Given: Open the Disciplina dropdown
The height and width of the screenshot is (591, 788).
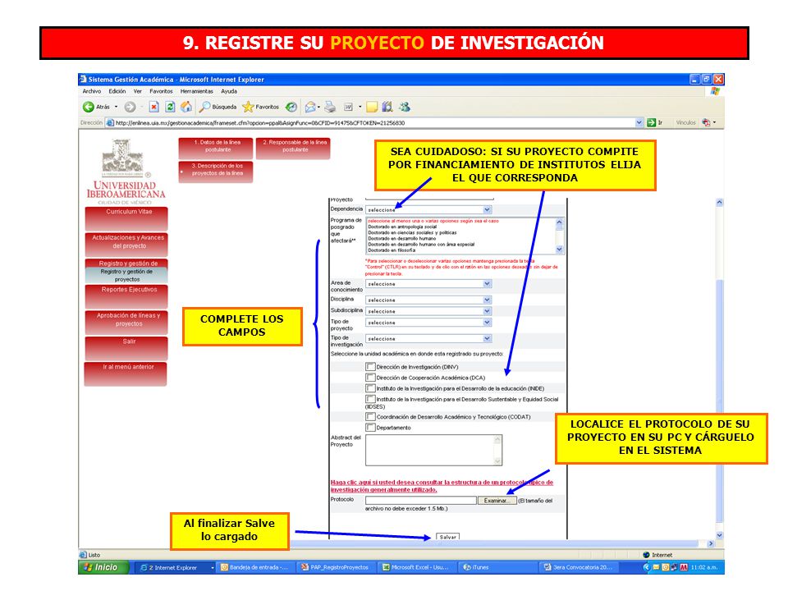Looking at the screenshot, I should (428, 300).
